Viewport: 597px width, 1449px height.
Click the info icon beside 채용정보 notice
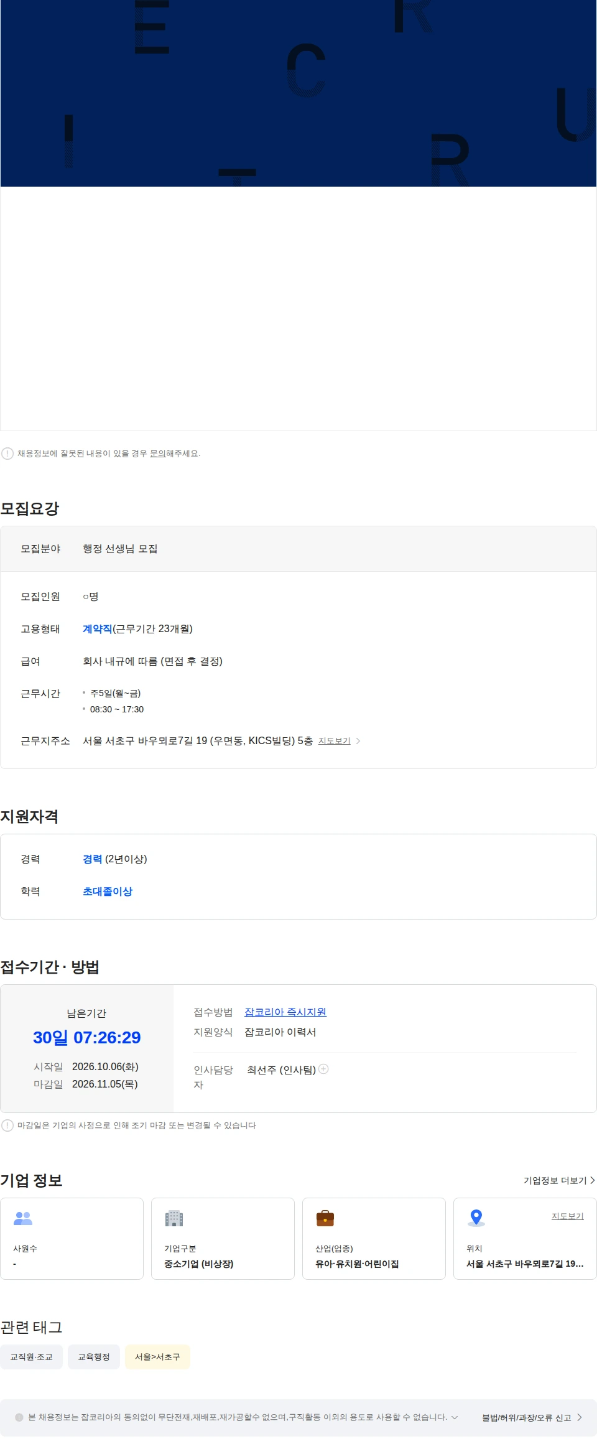7,454
